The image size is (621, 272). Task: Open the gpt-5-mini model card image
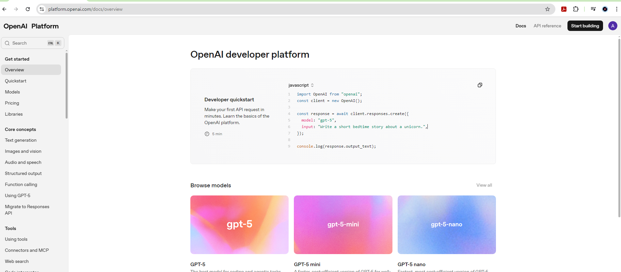pos(343,225)
